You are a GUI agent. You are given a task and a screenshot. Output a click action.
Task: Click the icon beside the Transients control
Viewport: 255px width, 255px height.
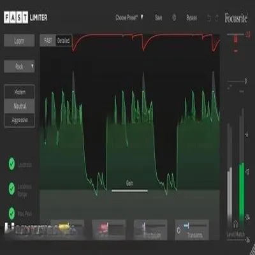(178, 231)
